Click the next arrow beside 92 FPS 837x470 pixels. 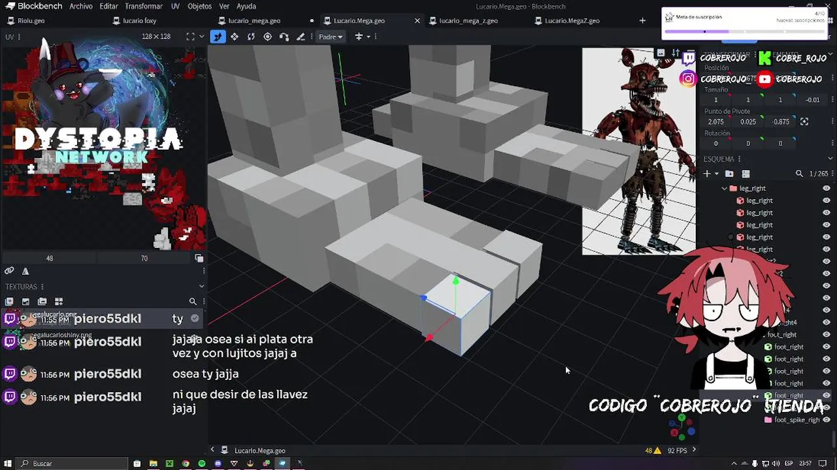(694, 450)
